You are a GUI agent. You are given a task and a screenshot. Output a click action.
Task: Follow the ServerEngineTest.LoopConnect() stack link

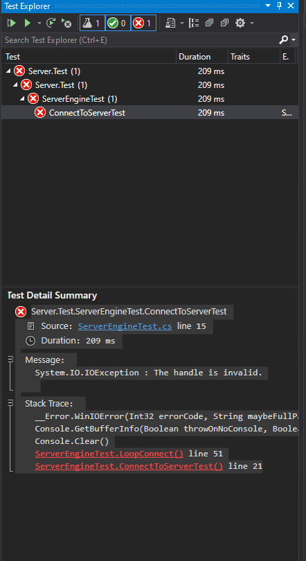[x=109, y=454]
